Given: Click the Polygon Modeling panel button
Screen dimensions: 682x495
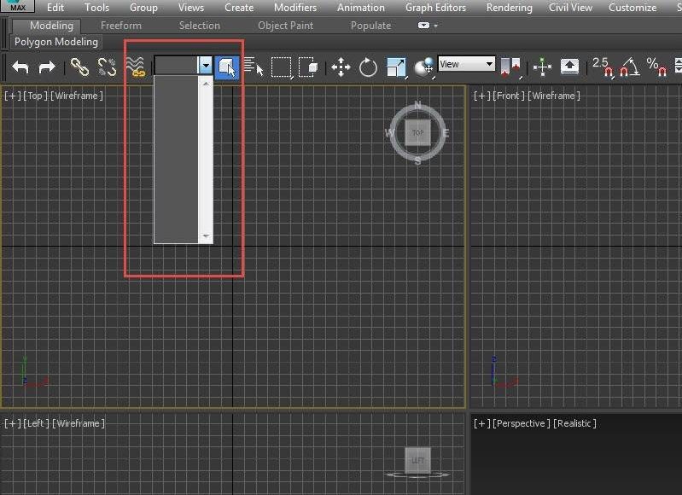Looking at the screenshot, I should (56, 42).
